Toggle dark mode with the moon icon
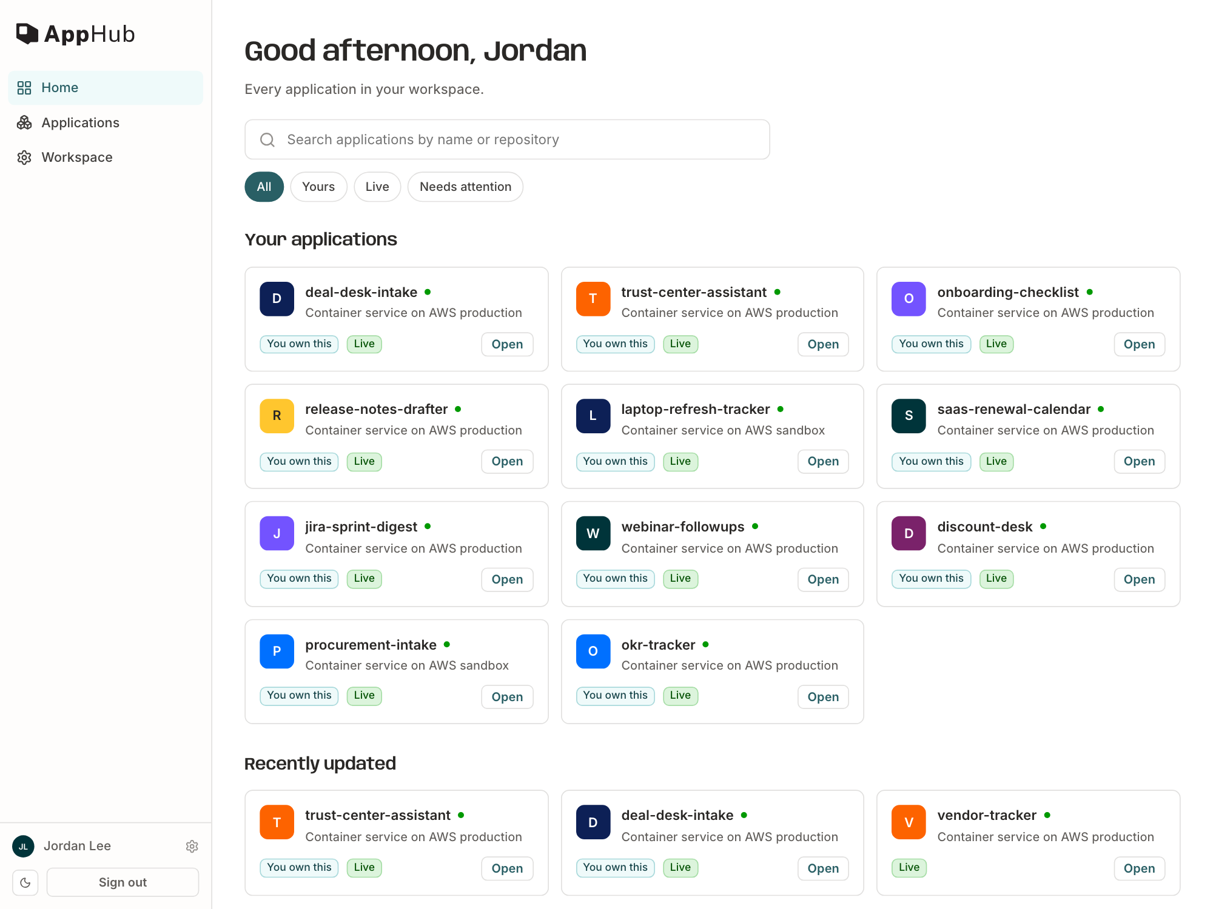 [25, 882]
